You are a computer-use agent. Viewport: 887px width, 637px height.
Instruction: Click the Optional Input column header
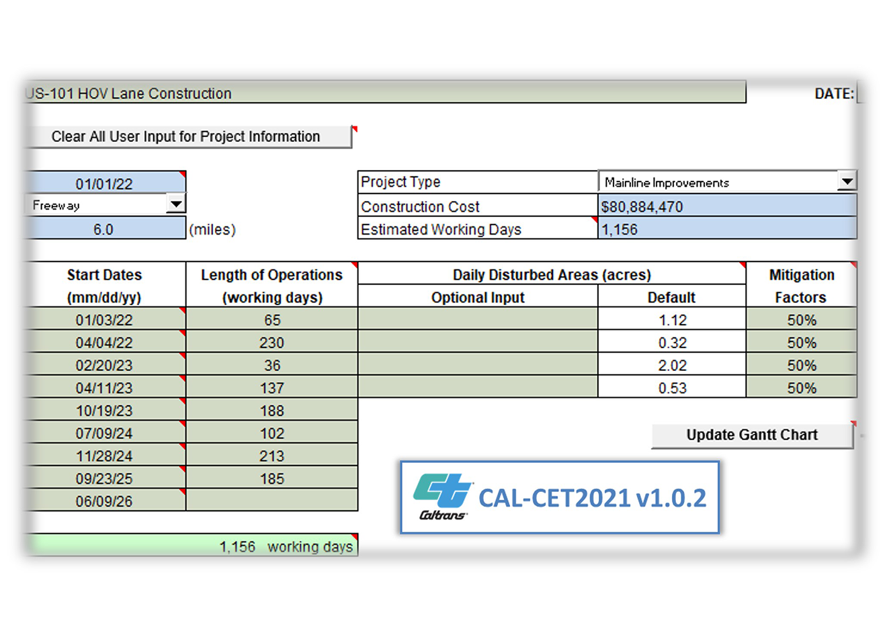(x=478, y=297)
